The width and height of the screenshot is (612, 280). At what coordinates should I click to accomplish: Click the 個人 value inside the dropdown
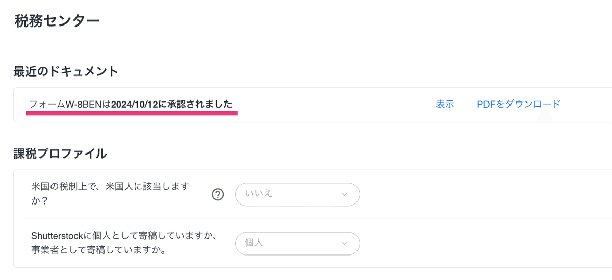click(254, 243)
